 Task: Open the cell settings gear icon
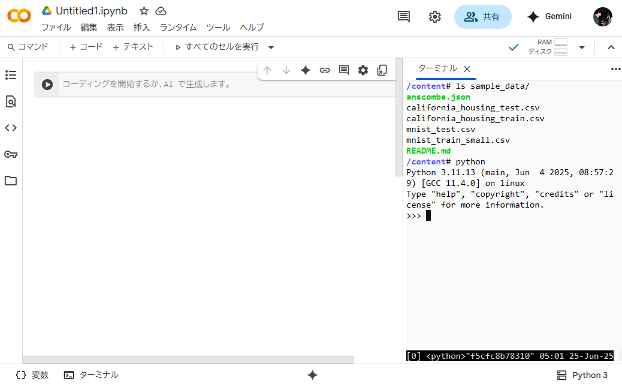(x=363, y=70)
